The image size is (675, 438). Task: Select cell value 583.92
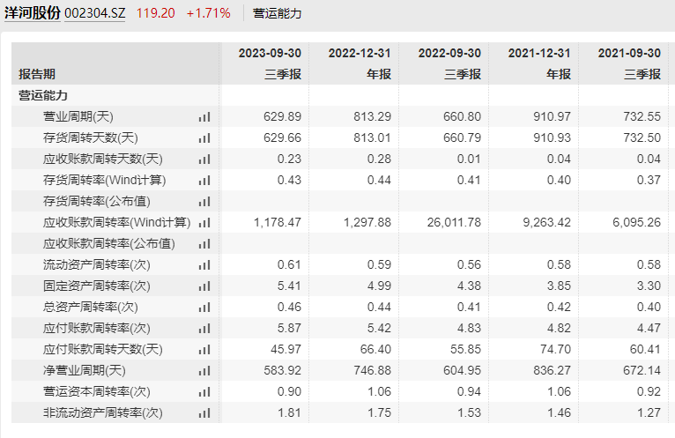(282, 370)
